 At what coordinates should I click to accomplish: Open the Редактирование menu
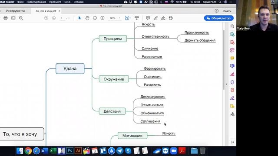point(36,2)
